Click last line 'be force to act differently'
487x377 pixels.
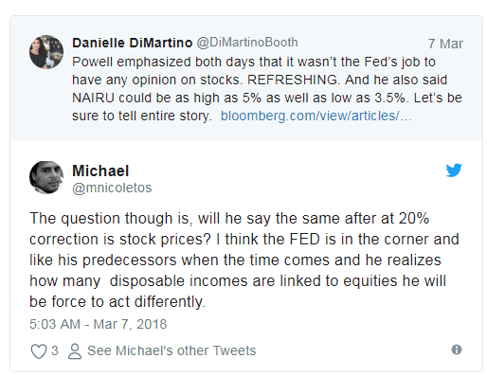pyautogui.click(x=117, y=302)
